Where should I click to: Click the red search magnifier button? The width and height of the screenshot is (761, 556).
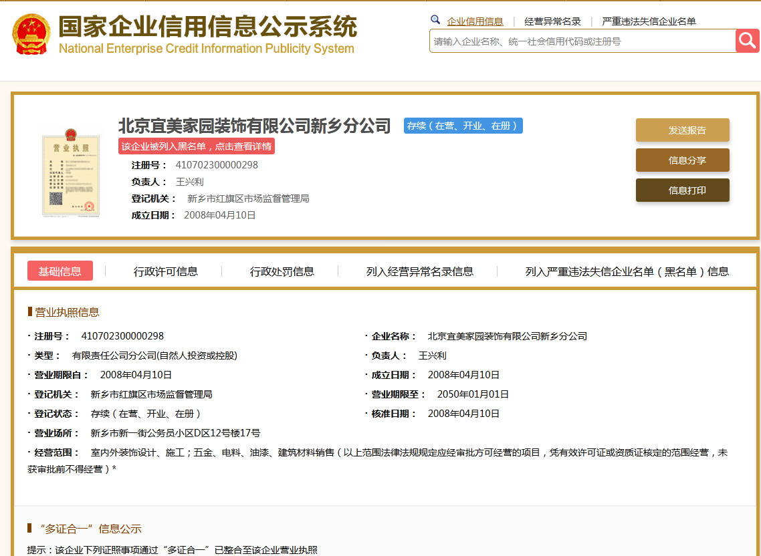pyautogui.click(x=748, y=41)
